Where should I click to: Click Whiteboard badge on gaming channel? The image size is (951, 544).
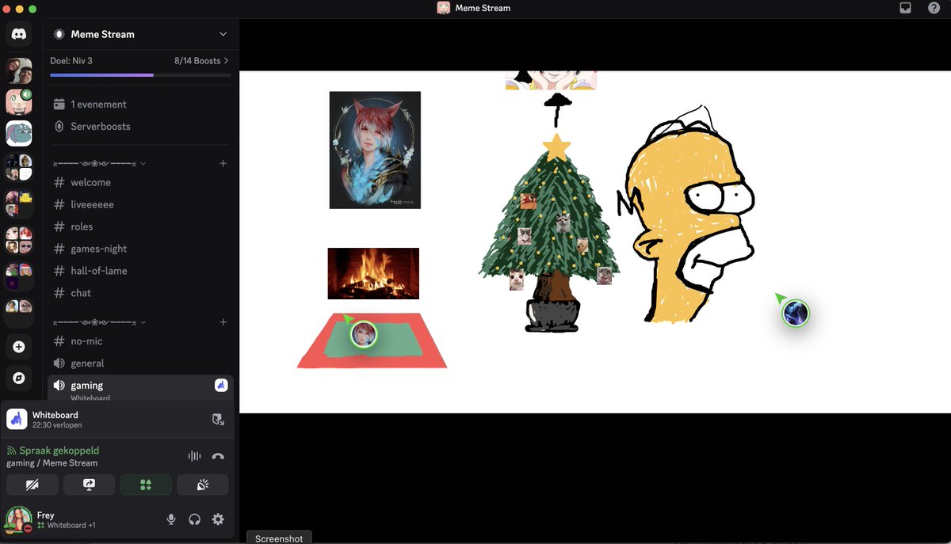pos(221,385)
